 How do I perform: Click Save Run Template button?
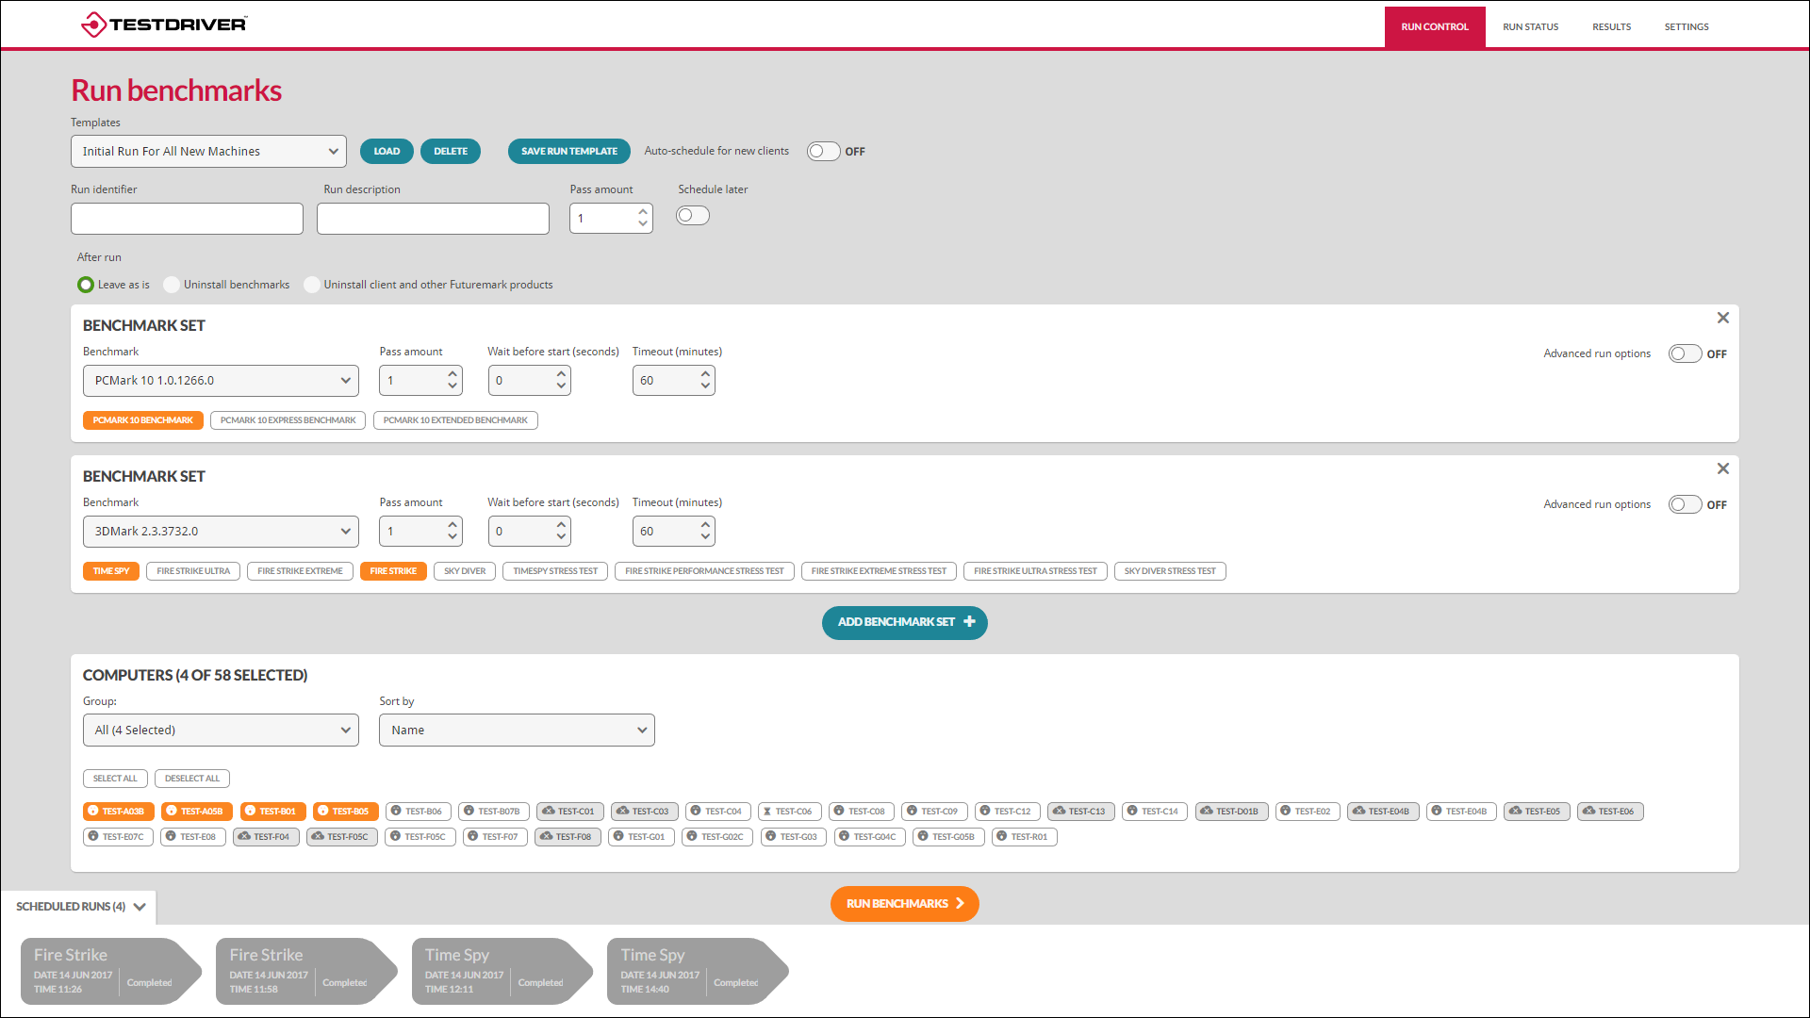click(x=569, y=152)
